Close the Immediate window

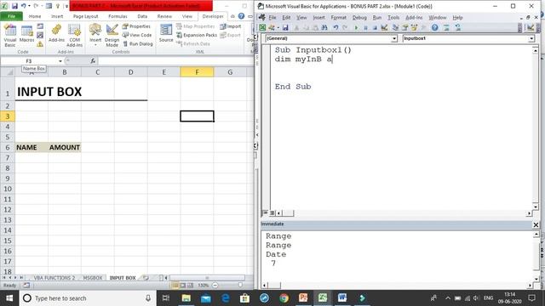click(536, 224)
